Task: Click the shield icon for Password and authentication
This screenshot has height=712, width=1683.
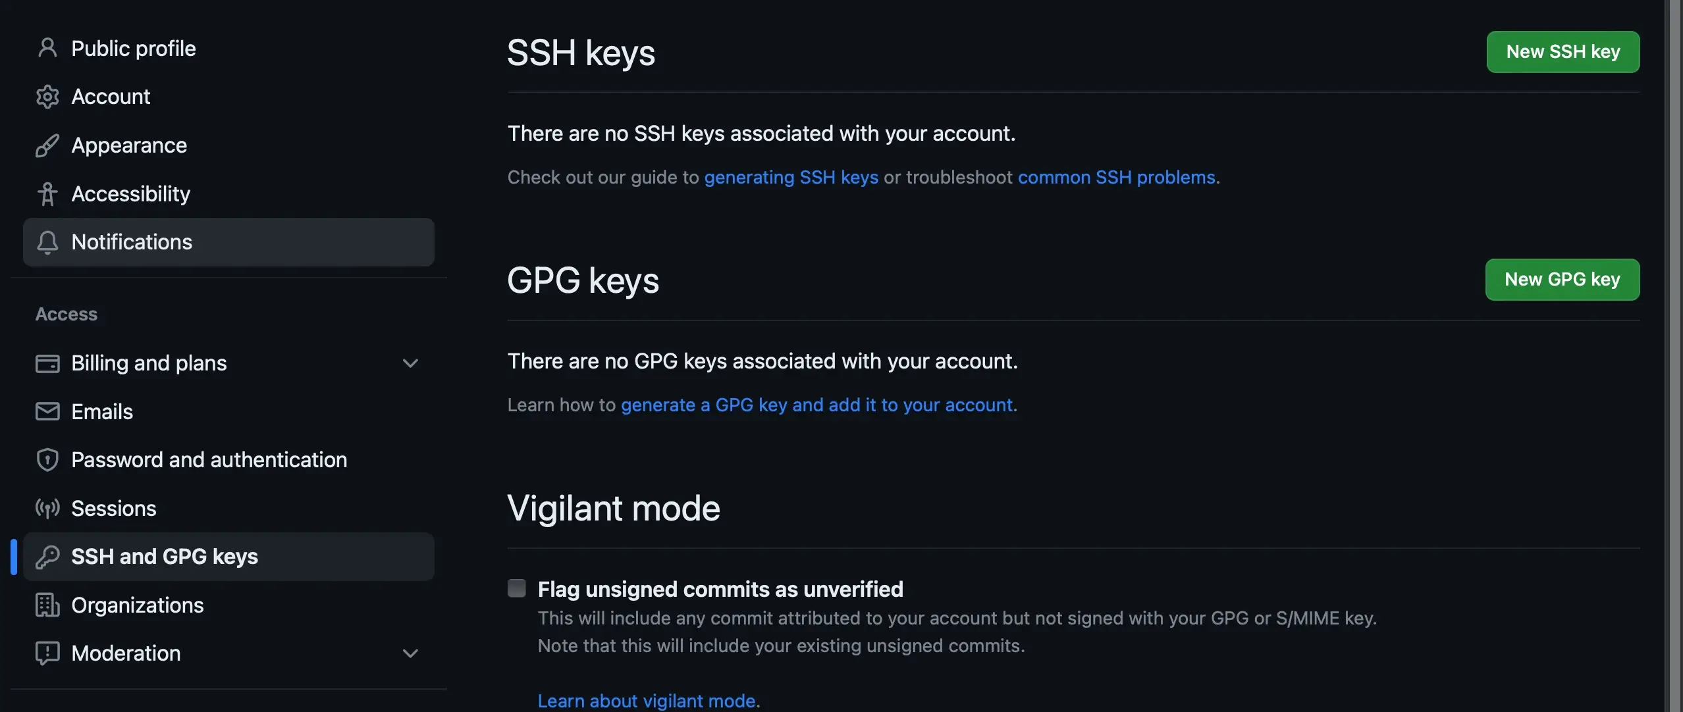Action: 47,460
